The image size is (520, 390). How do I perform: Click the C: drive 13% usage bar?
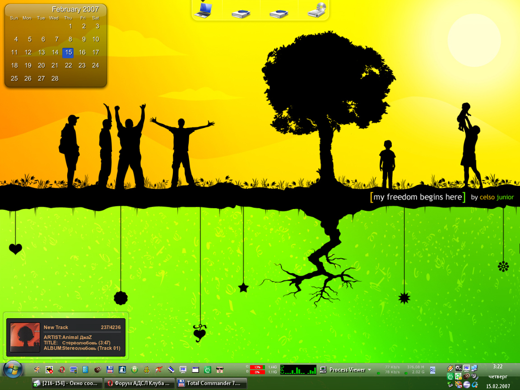[257, 367]
